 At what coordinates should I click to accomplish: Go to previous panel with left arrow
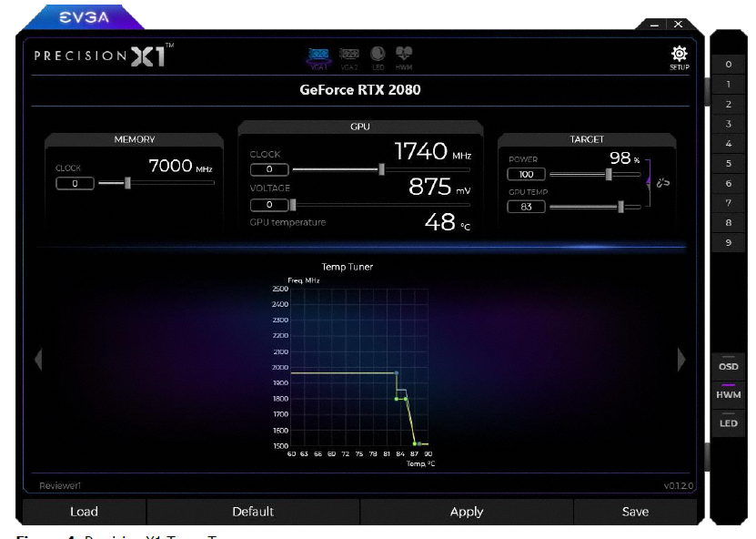38,360
